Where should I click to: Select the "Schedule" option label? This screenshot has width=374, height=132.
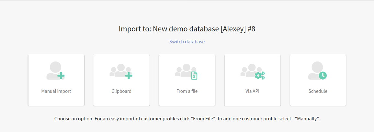coord(318,91)
